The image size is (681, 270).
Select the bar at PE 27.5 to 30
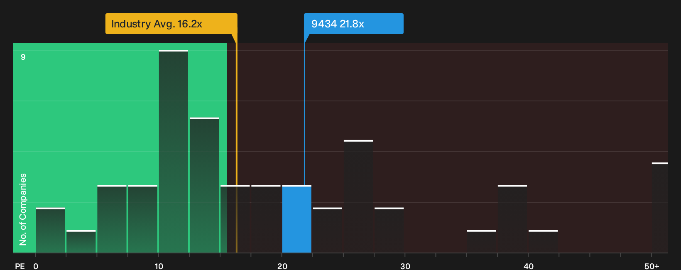coord(389,230)
